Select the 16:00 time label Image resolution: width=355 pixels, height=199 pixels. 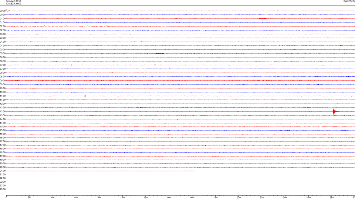coord(3,134)
